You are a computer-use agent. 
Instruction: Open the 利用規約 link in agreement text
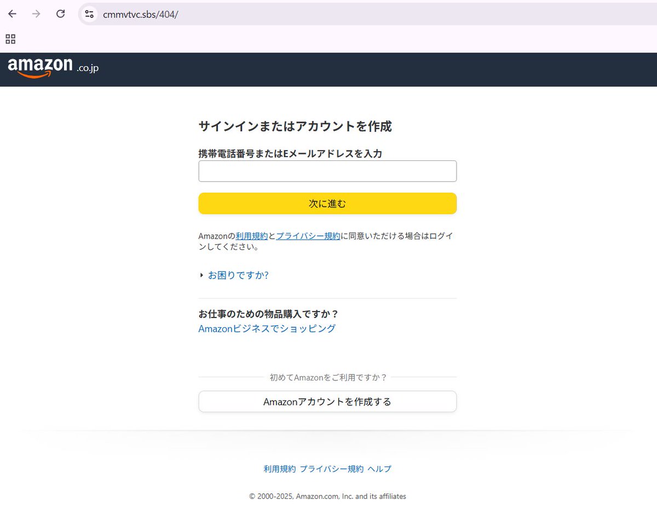coord(252,236)
